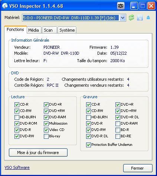Open the Système tab
This screenshot has height=176, width=157.
[67, 30]
